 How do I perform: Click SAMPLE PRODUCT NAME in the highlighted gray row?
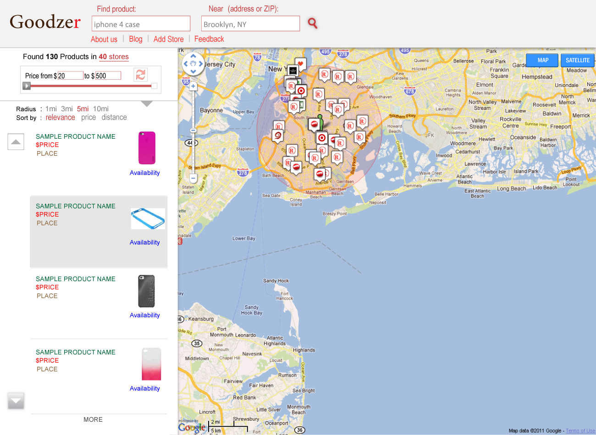76,206
